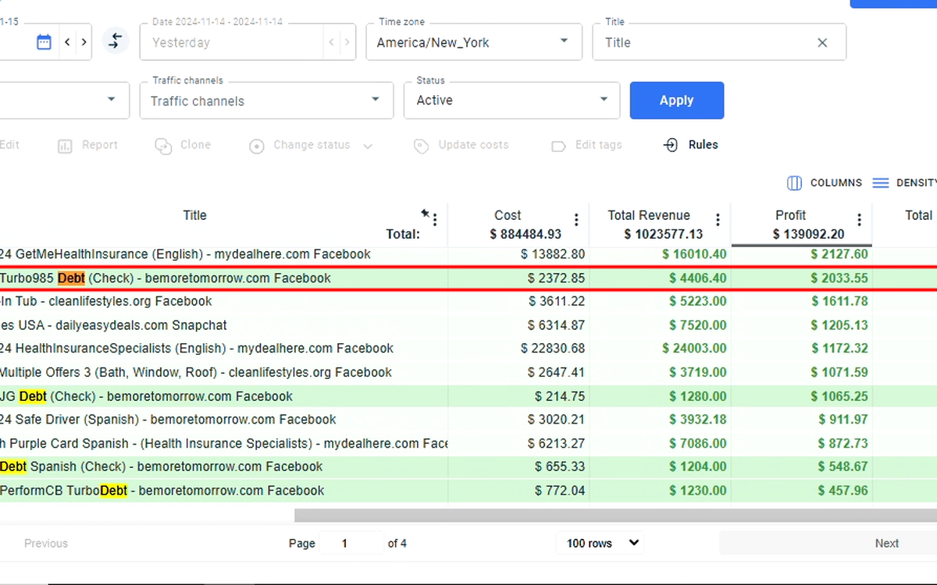Expand the Traffic channels dropdown
This screenshot has height=585, width=937.
pos(266,101)
